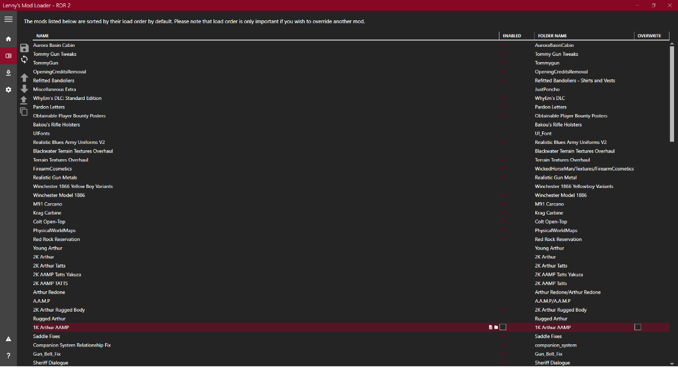Click the warning triangle in the sidebar

pos(8,339)
